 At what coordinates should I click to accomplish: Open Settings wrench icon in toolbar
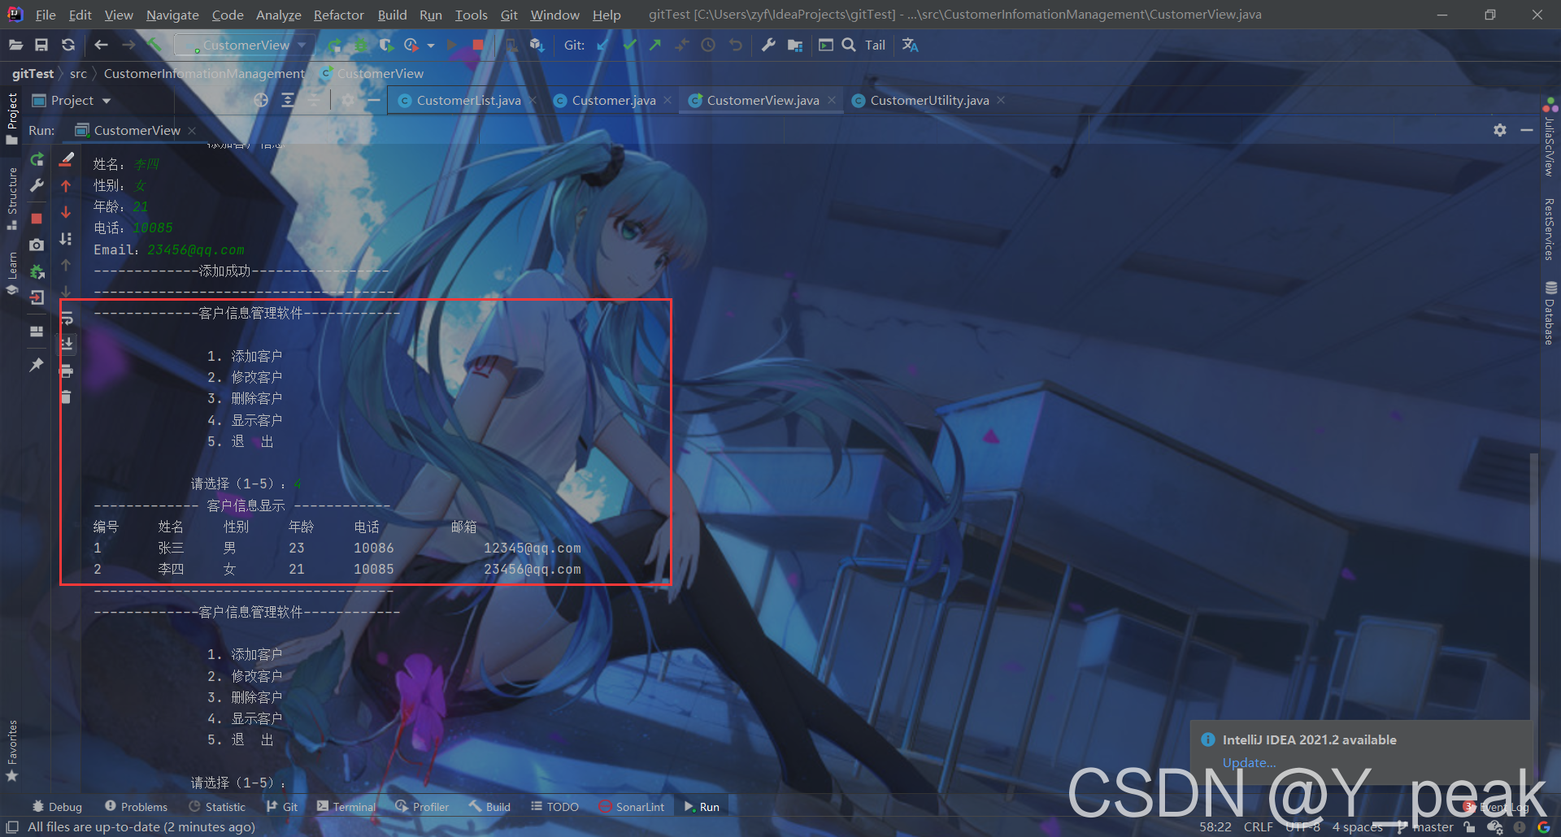(768, 45)
